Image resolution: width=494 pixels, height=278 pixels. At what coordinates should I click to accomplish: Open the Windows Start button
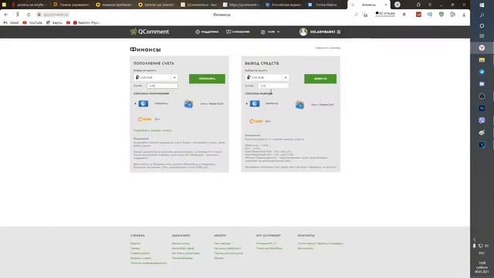[482, 5]
